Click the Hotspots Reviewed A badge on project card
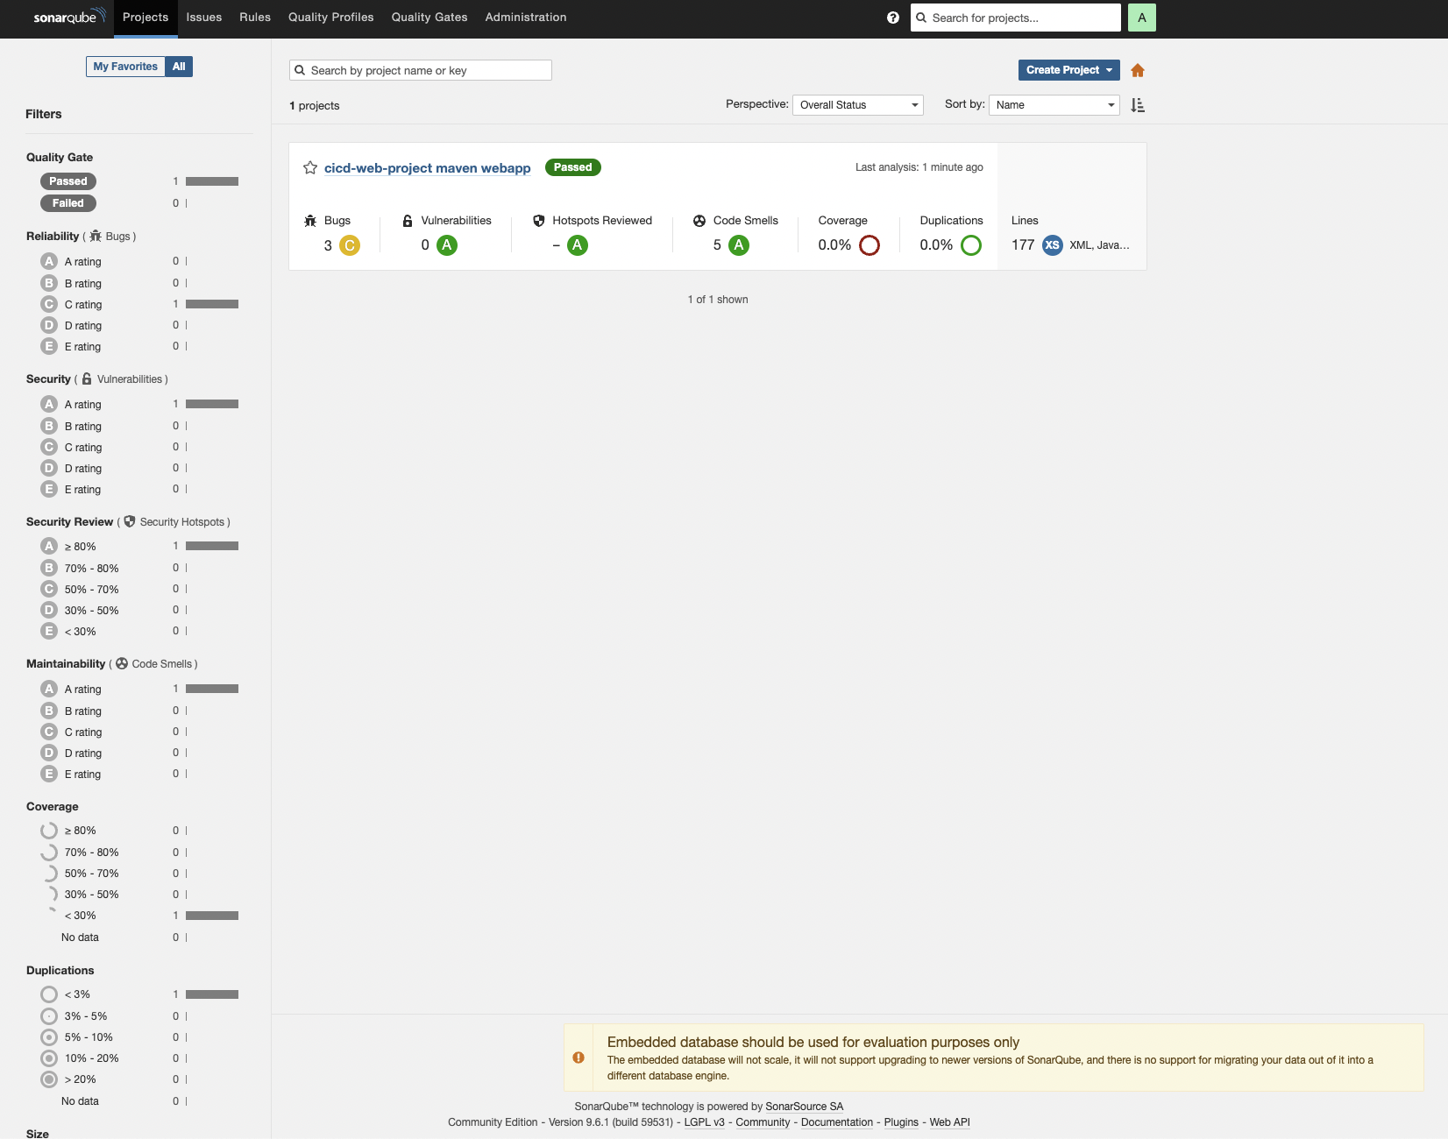Image resolution: width=1448 pixels, height=1139 pixels. (578, 245)
